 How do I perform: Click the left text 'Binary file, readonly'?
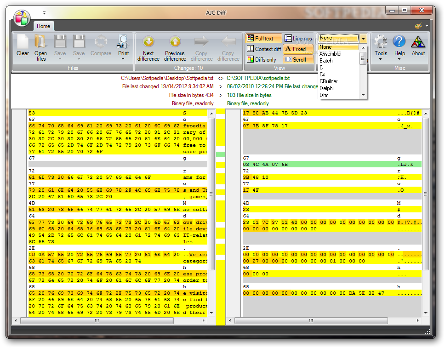pos(193,103)
